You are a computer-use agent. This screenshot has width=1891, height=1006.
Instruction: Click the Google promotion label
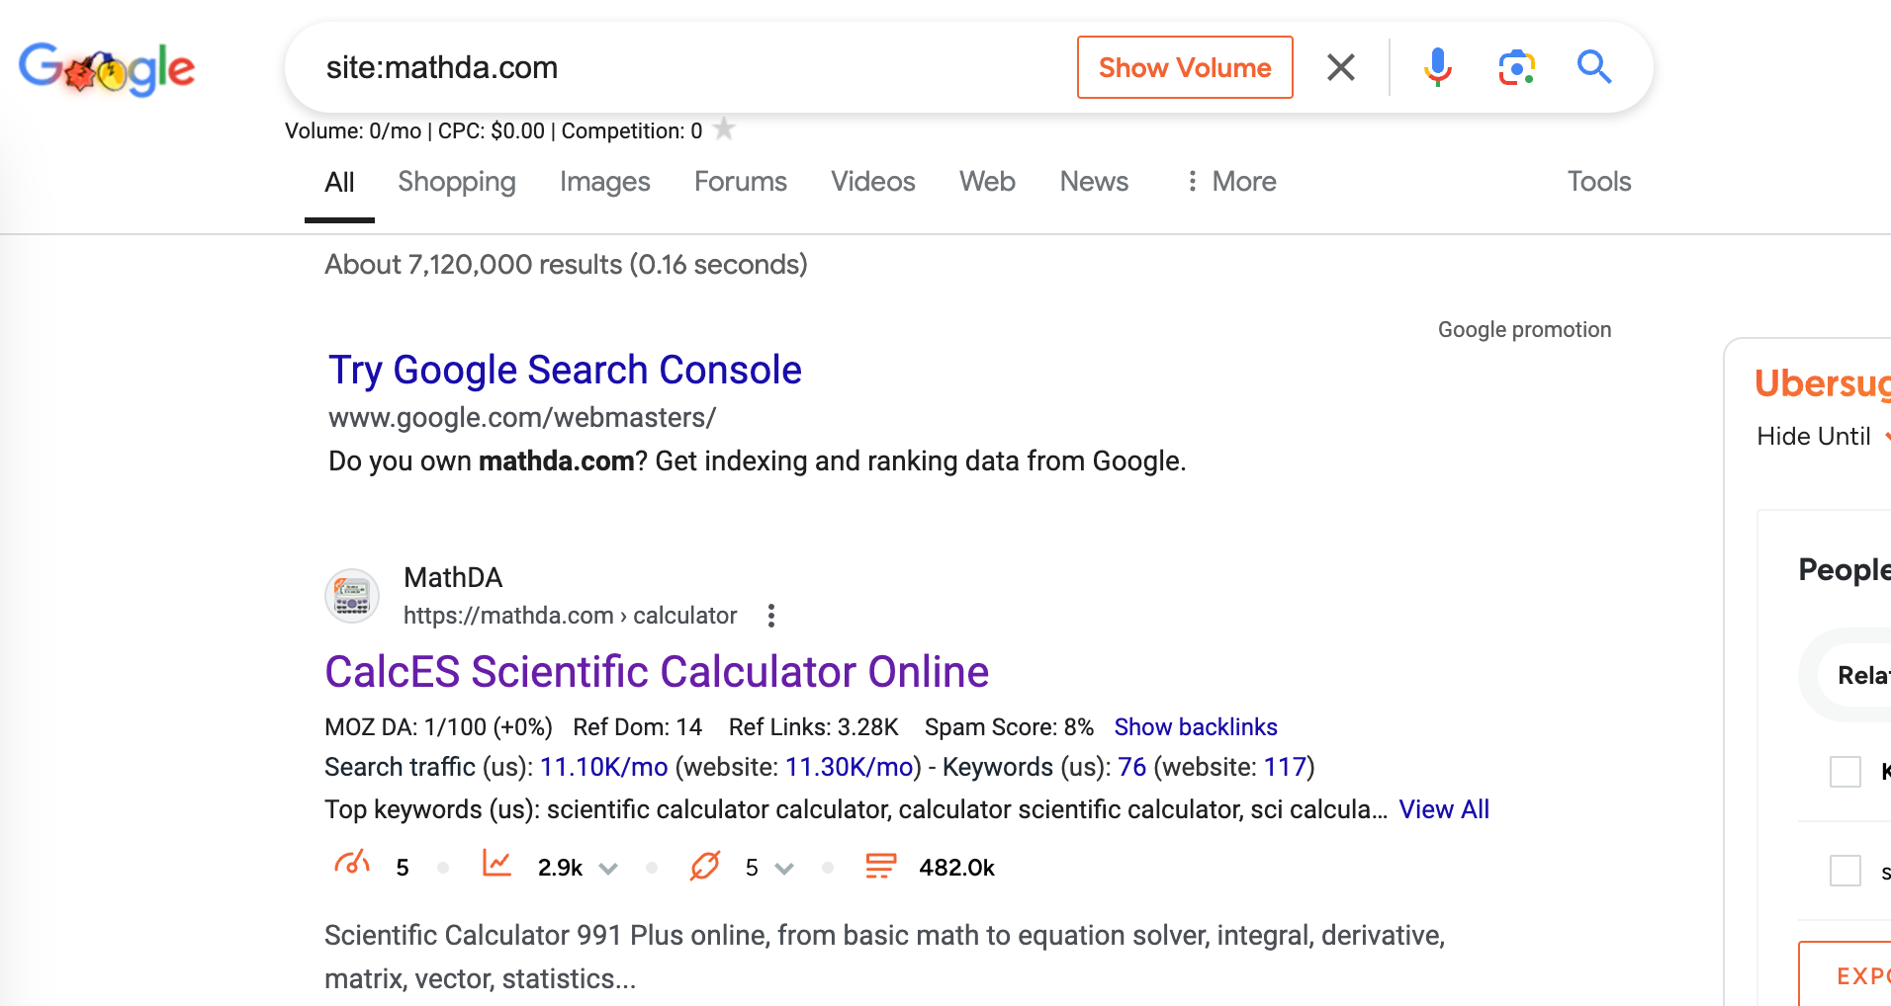tap(1524, 330)
